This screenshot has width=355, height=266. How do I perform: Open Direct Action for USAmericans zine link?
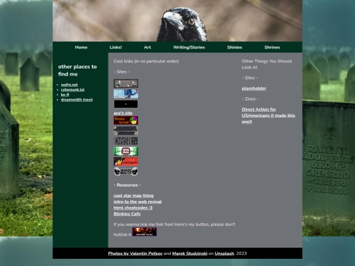(x=268, y=116)
